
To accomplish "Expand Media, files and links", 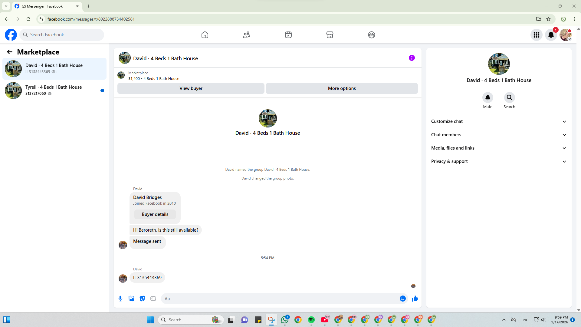I will 498,148.
